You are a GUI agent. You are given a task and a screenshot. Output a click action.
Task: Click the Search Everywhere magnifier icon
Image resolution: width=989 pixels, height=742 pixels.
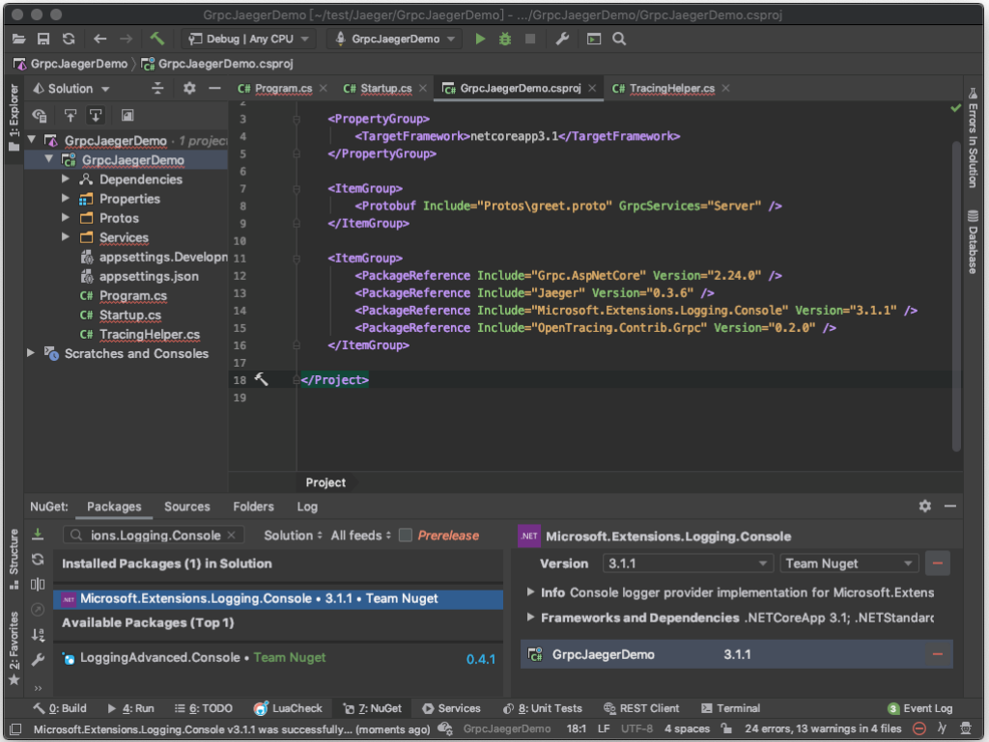619,39
